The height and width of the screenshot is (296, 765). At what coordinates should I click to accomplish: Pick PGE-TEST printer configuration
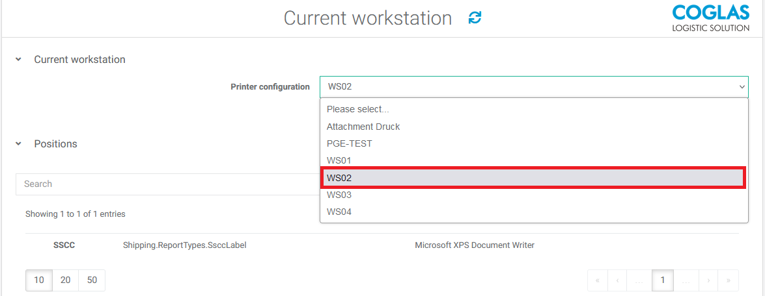point(349,143)
